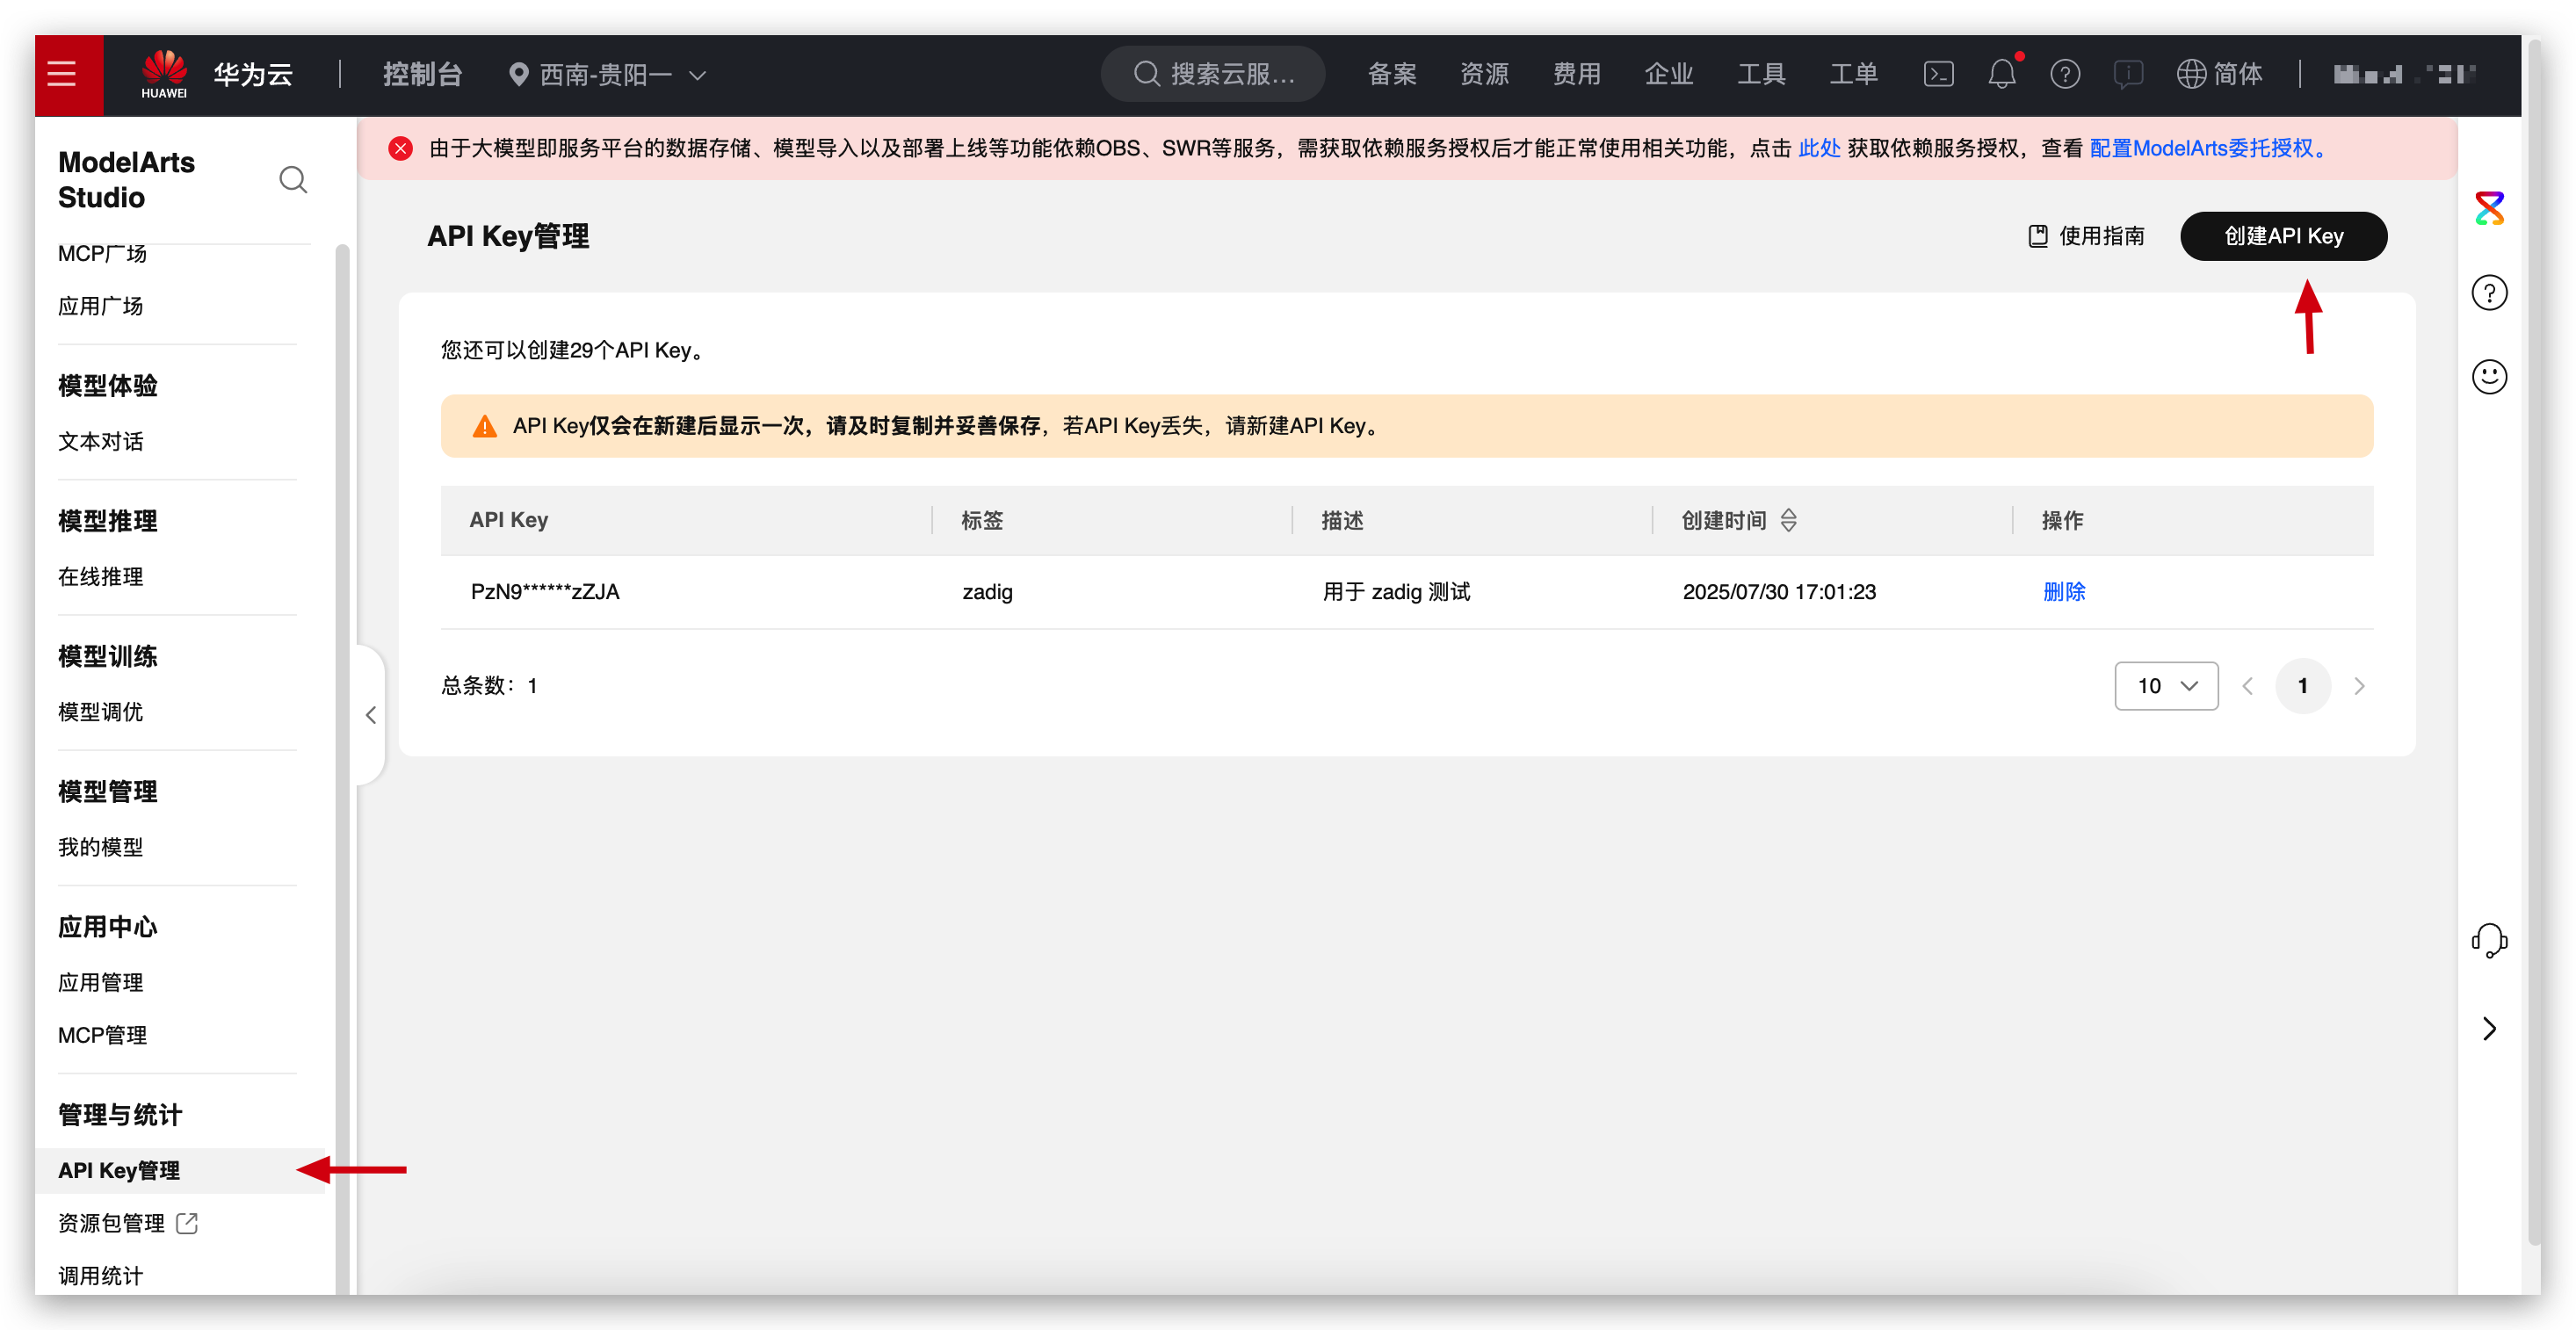The image size is (2576, 1330).
Task: Open the customer service headset icon
Action: (x=2488, y=941)
